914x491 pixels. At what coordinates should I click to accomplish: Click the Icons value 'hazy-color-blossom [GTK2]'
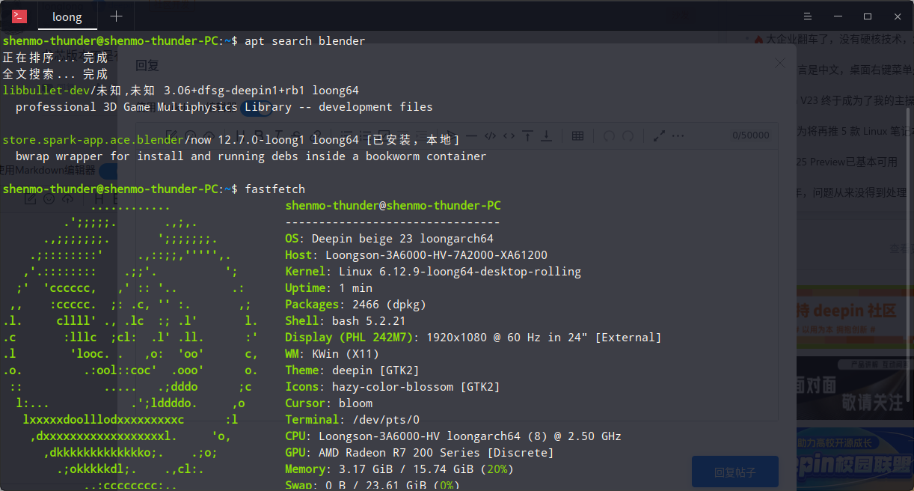(416, 387)
